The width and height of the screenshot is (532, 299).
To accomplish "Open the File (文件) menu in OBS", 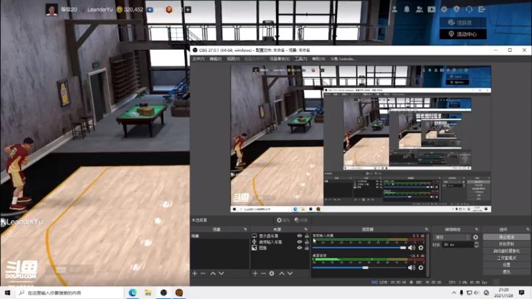I will coord(198,59).
